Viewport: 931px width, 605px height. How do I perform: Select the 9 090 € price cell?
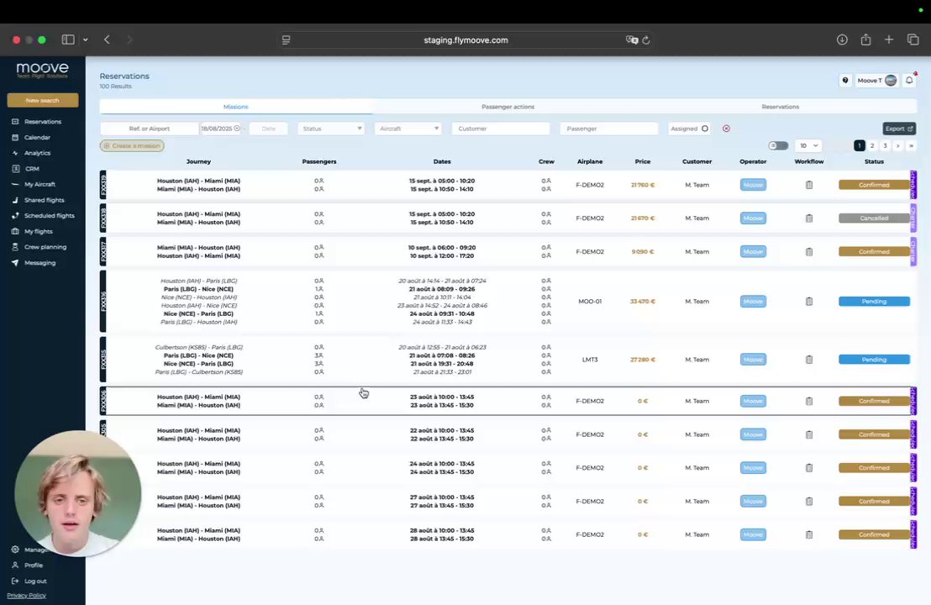click(x=643, y=252)
